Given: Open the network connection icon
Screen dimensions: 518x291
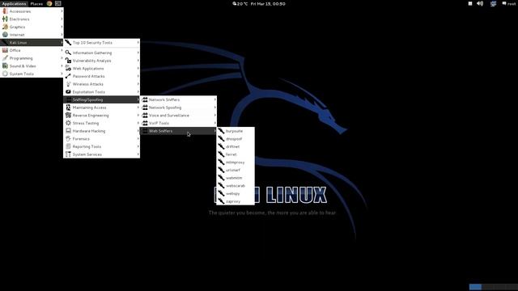Looking at the screenshot, I should [x=493, y=3].
